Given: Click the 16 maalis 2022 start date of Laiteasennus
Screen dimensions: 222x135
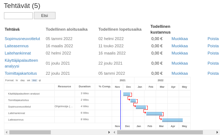Looking at the screenshot, I should click(59, 46).
